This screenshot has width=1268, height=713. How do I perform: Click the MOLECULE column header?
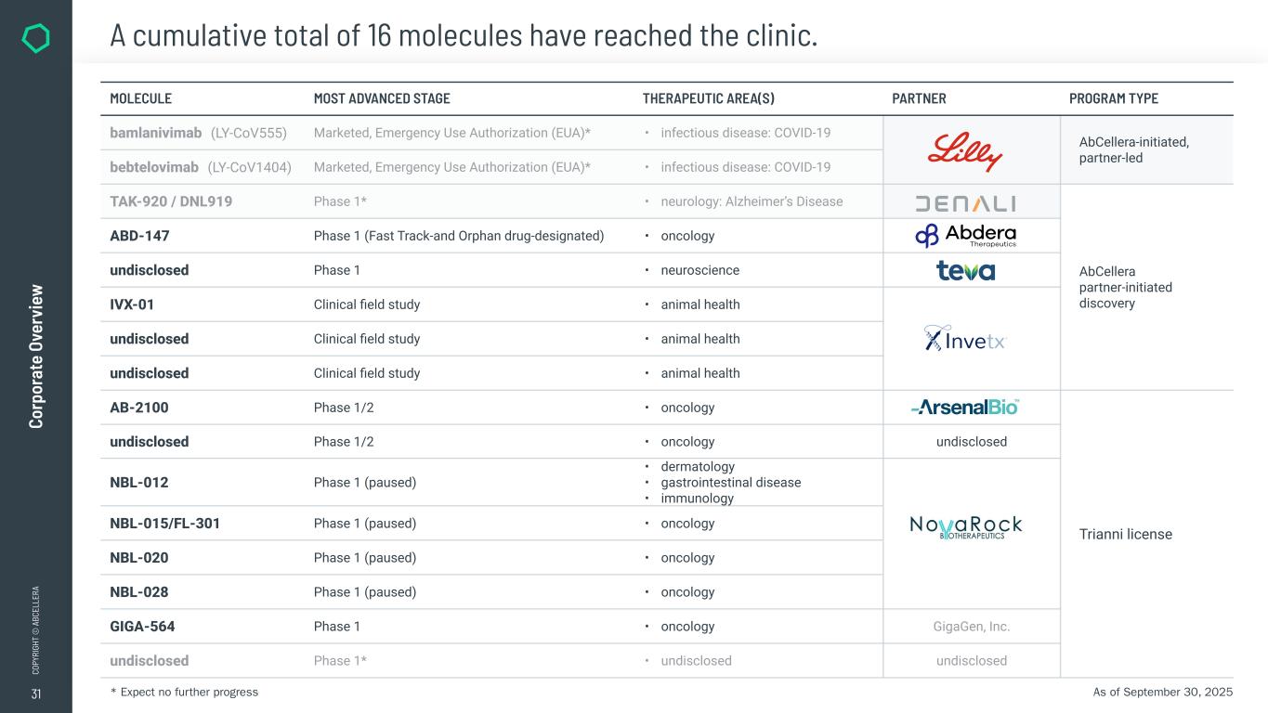tap(141, 98)
